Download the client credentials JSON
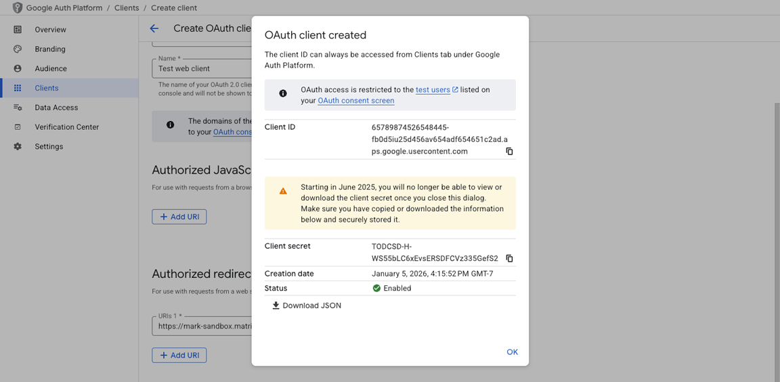780x382 pixels. [x=307, y=306]
